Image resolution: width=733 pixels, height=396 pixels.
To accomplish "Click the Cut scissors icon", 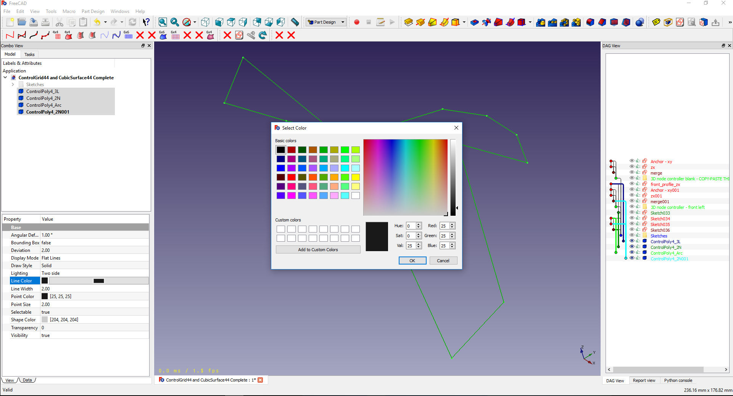I will coord(59,22).
